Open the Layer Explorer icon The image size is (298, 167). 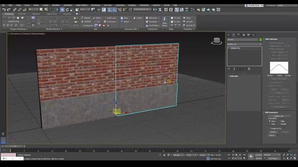(171, 10)
